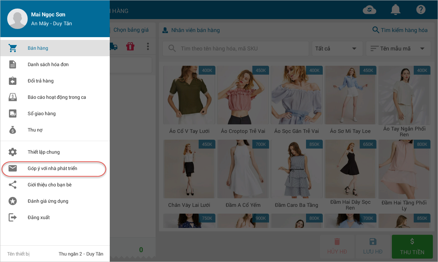Click the LƯU HĐ save invoice button
438x262 pixels.
[x=373, y=246]
